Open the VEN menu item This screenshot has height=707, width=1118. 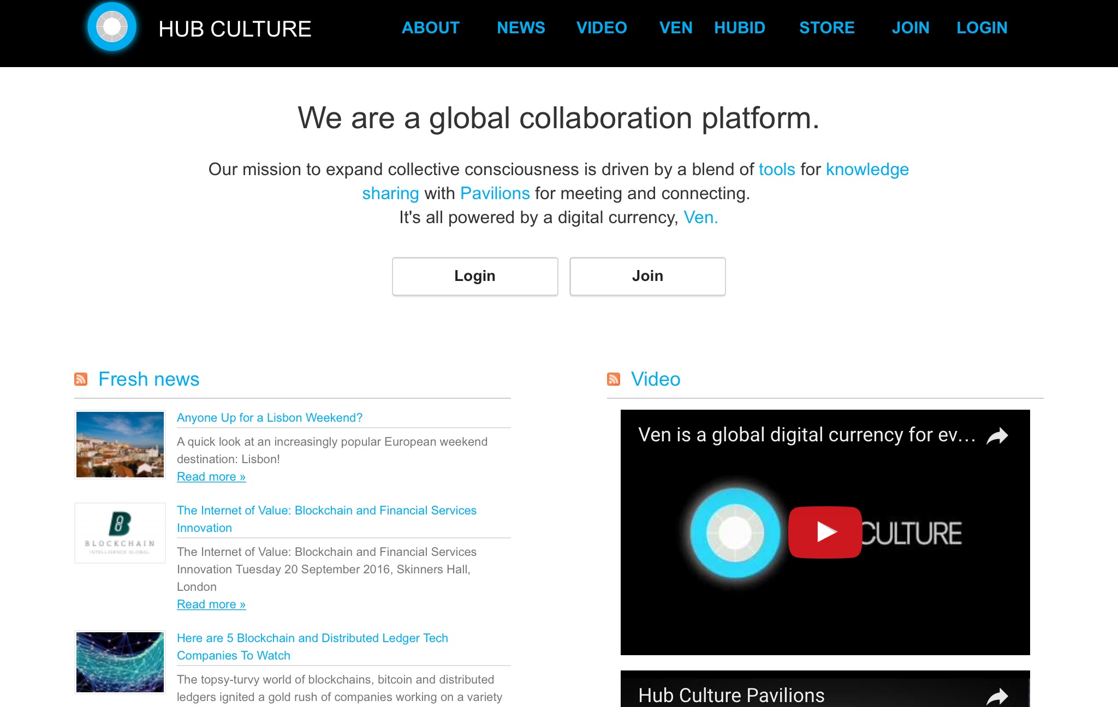click(x=676, y=28)
